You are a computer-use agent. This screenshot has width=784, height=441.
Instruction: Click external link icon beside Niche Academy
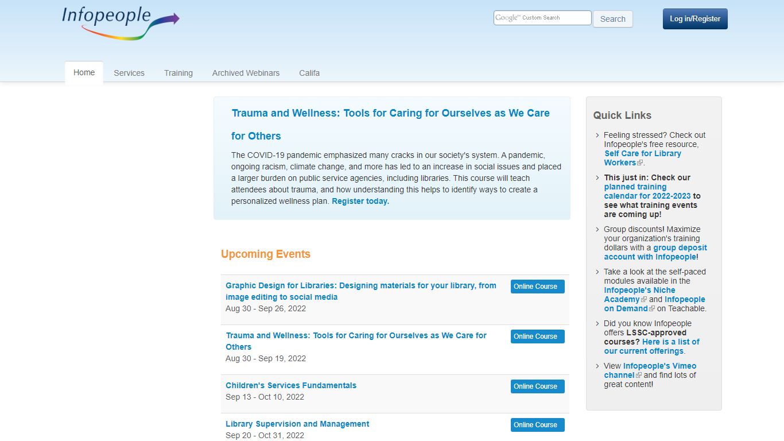click(x=644, y=300)
